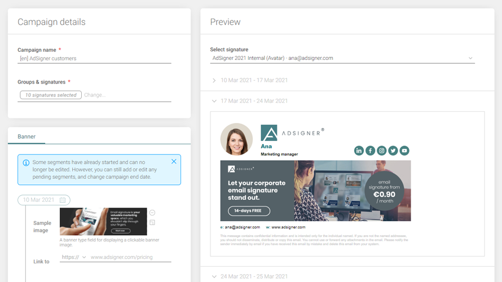Click the banner type field description text
The height and width of the screenshot is (282, 502).
109,243
